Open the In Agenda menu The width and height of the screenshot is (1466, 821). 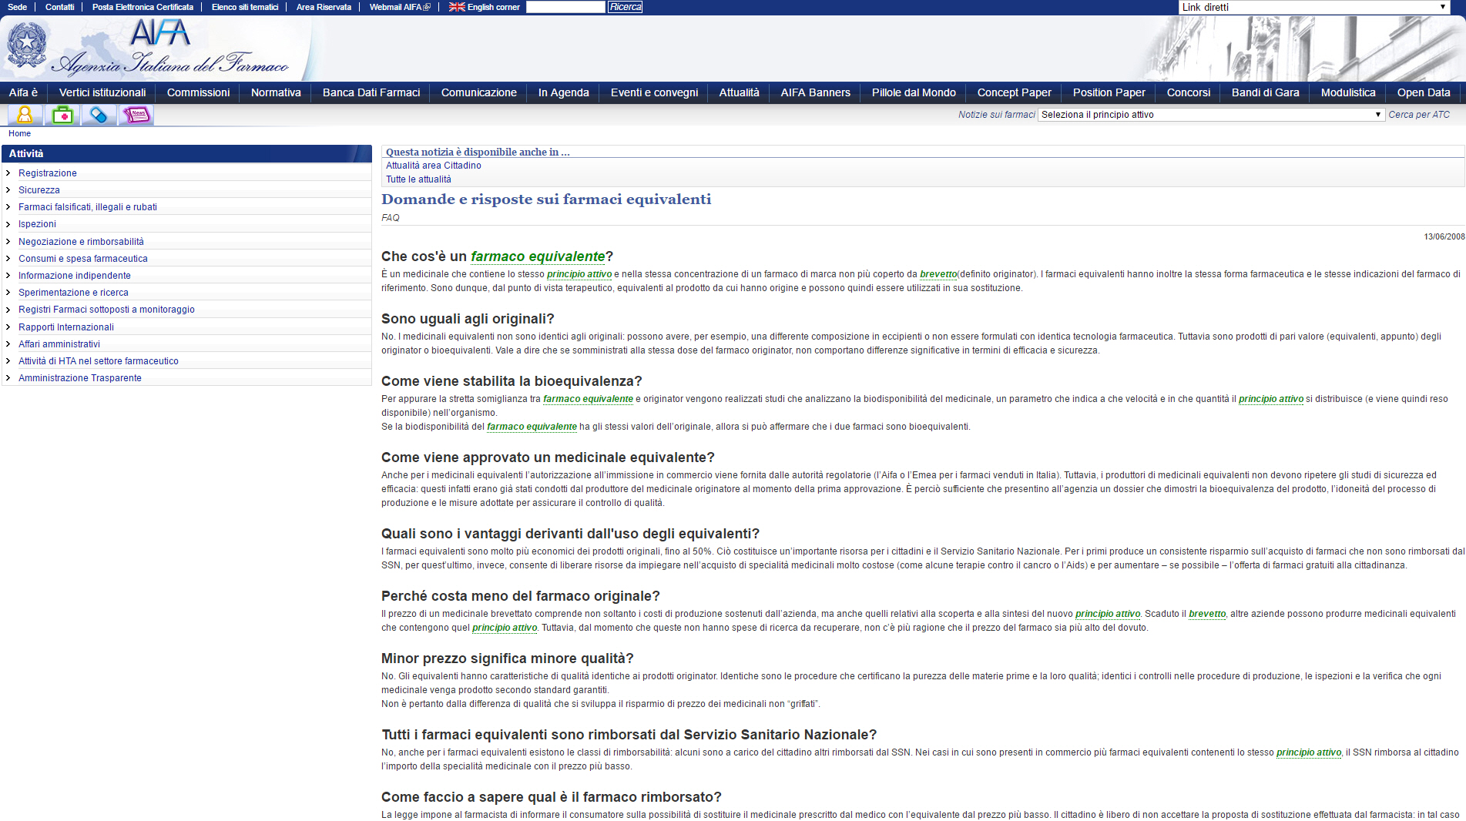tap(563, 92)
